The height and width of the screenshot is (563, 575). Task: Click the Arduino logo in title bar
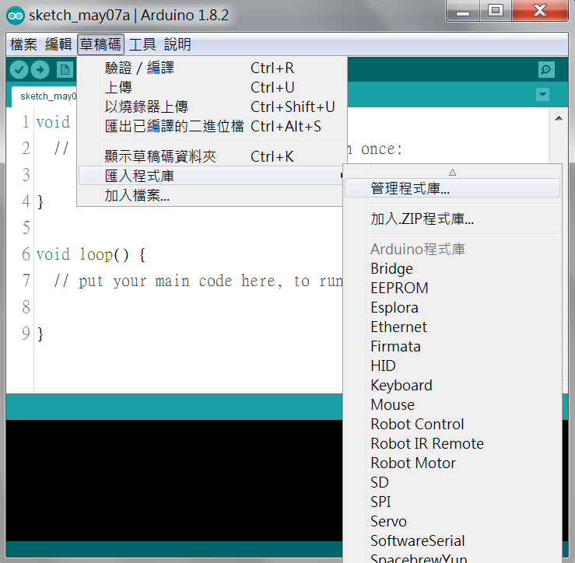pos(16,16)
